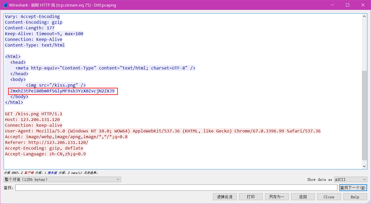Click the 'GET /kiss.png HTTP/1.1' request line
Viewport: 371px width, 204px height.
click(34, 114)
